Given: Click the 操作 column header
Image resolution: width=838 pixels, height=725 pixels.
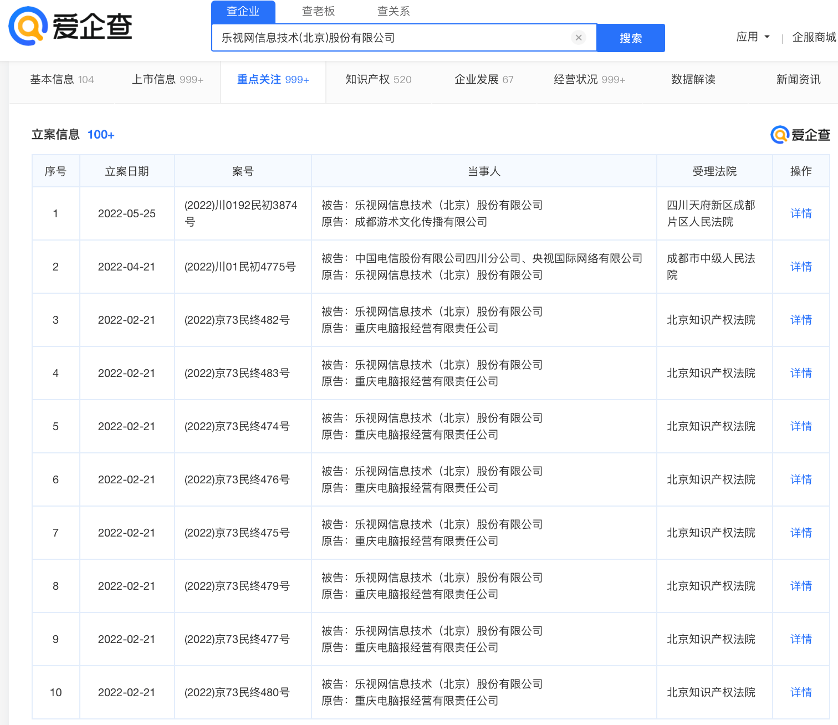Looking at the screenshot, I should coord(801,172).
